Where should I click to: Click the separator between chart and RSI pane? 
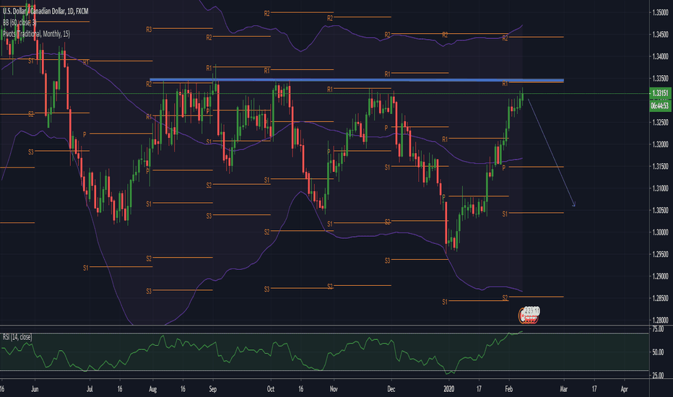[x=324, y=326]
